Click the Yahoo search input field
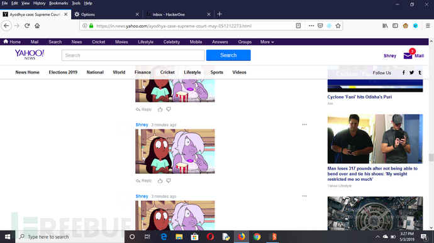The height and width of the screenshot is (243, 434). click(133, 55)
